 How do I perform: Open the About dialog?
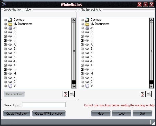[x=121, y=114]
